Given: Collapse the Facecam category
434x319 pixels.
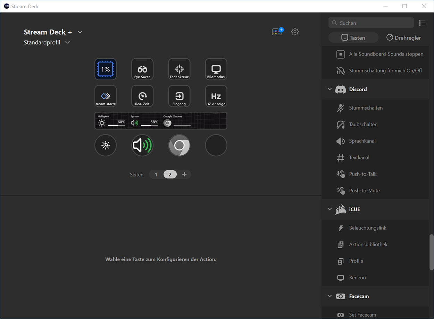Looking at the screenshot, I should coord(330,296).
